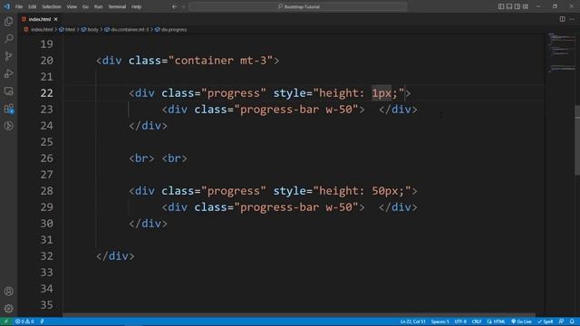Image resolution: width=580 pixels, height=326 pixels.
Task: Click the horizontal scrollbar at the bottom
Action: point(299,315)
